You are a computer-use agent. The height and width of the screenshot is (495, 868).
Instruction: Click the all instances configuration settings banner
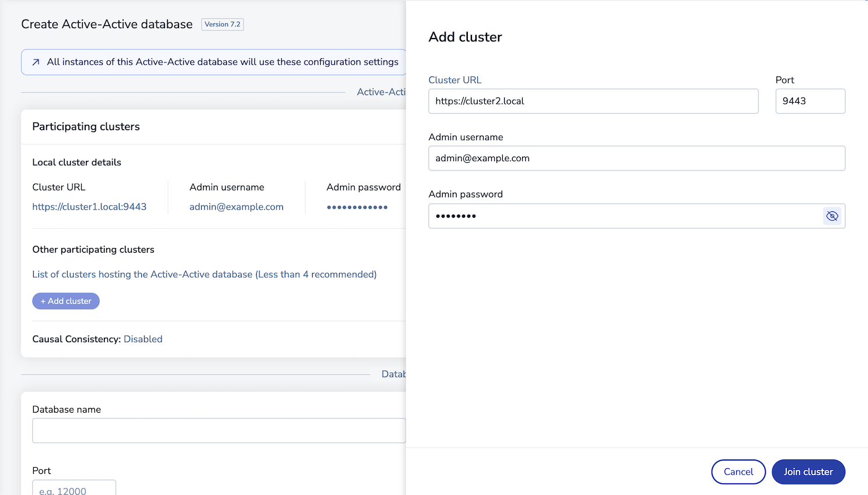tap(222, 62)
